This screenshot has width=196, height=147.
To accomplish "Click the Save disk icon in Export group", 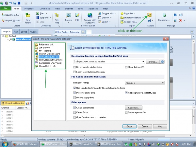I will click(x=149, y=20).
